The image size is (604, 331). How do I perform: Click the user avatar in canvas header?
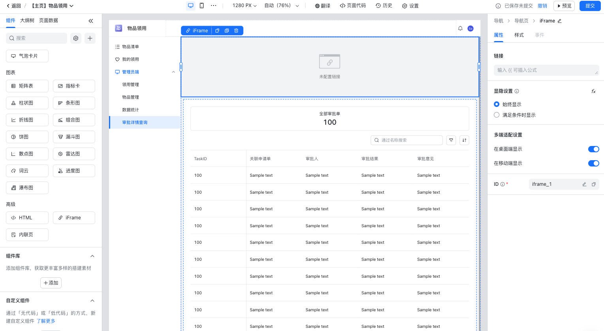coord(471,28)
